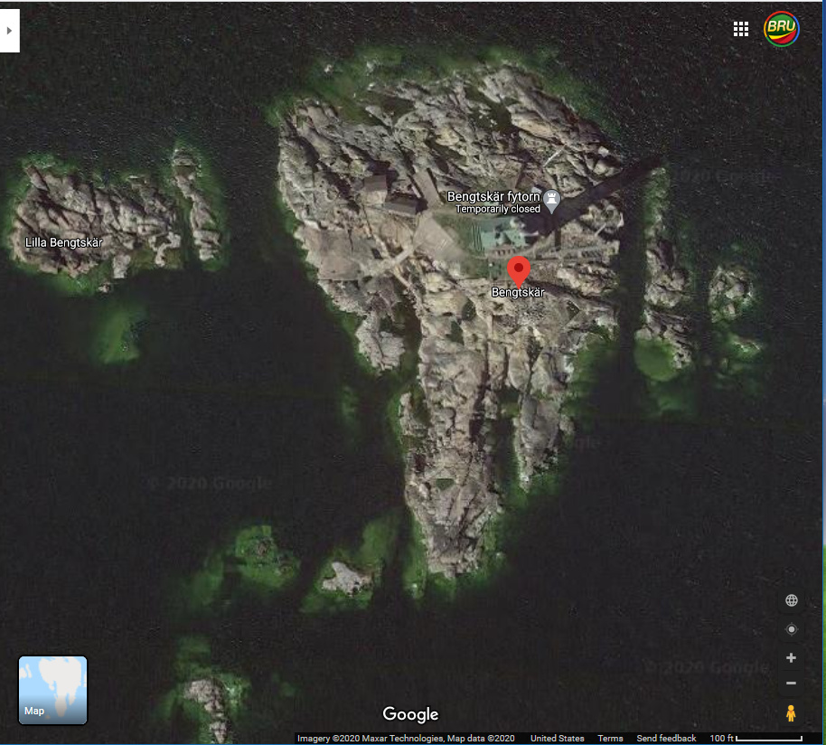This screenshot has height=745, width=826.
Task: Open the BRU account avatar menu
Action: [781, 29]
